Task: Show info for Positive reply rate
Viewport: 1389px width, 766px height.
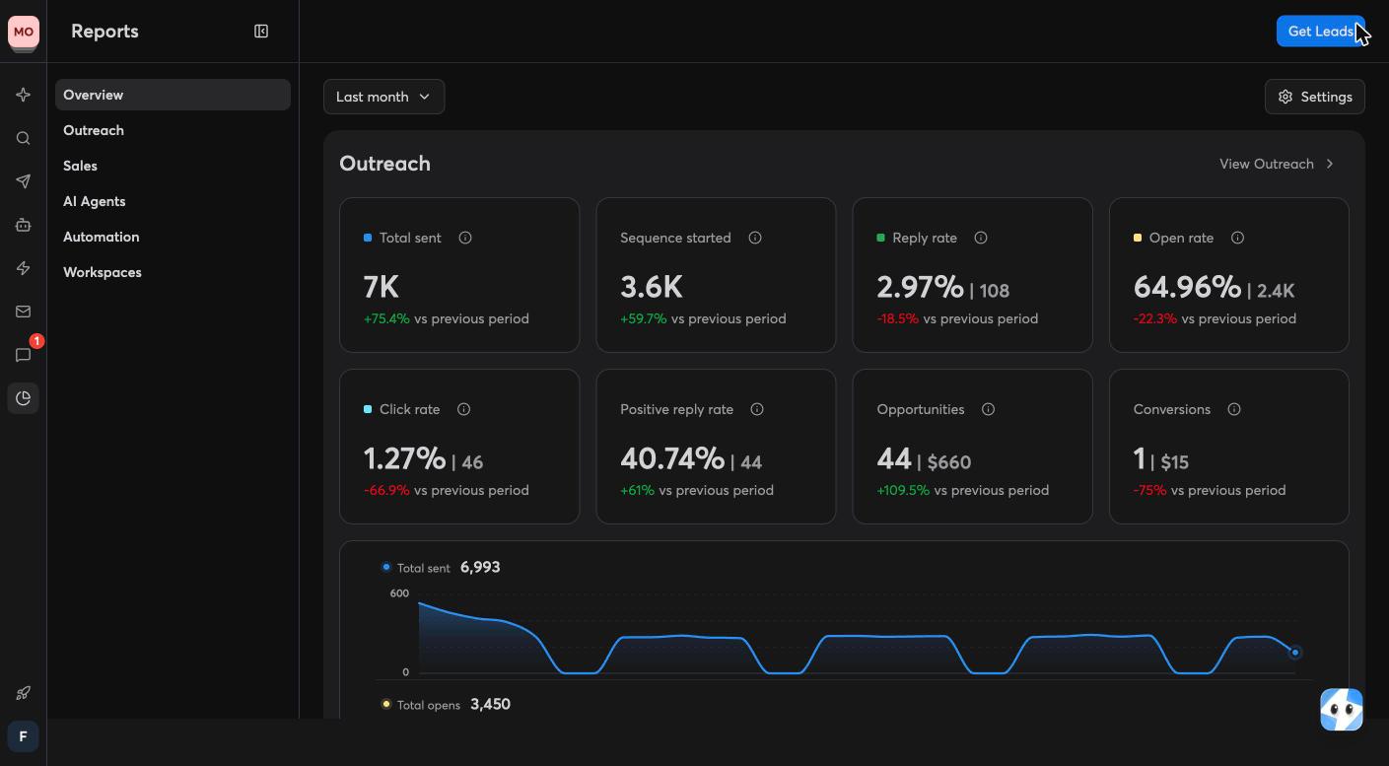Action: [x=757, y=409]
